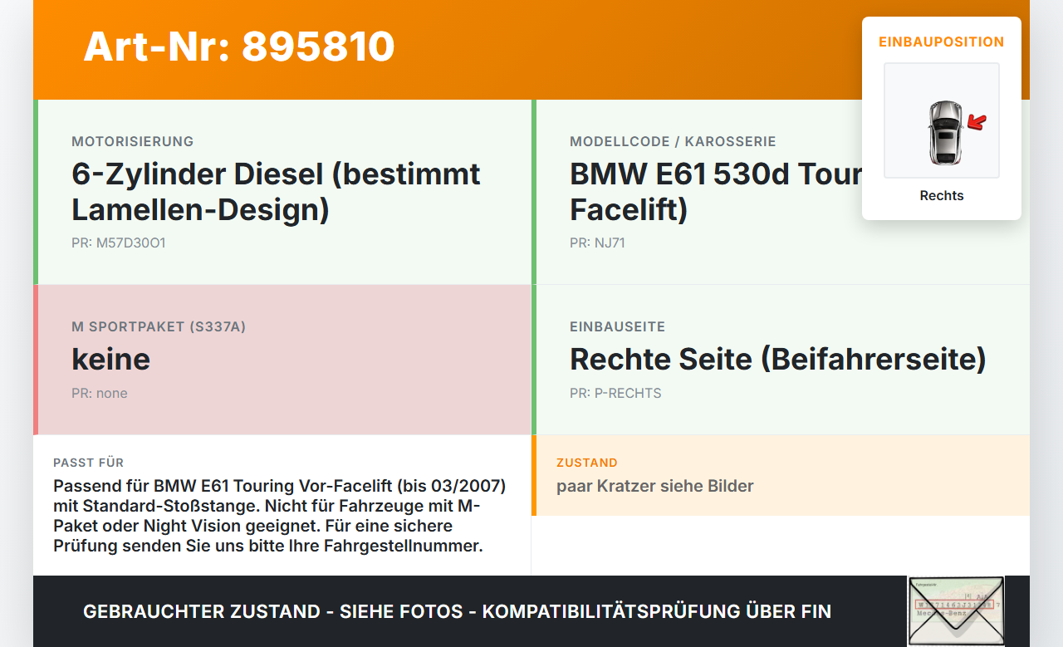Click the 'Rechts' caption under car image
The image size is (1063, 647).
[x=942, y=196]
